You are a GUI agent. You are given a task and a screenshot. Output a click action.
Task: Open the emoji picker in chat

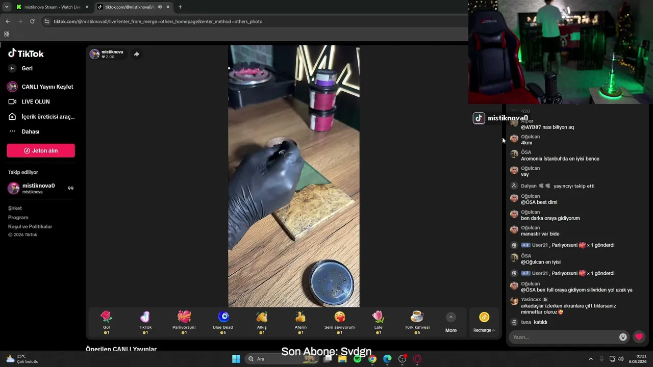coord(623,337)
